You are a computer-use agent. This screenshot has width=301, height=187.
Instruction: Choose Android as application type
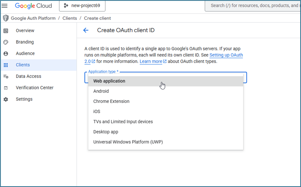(101, 91)
